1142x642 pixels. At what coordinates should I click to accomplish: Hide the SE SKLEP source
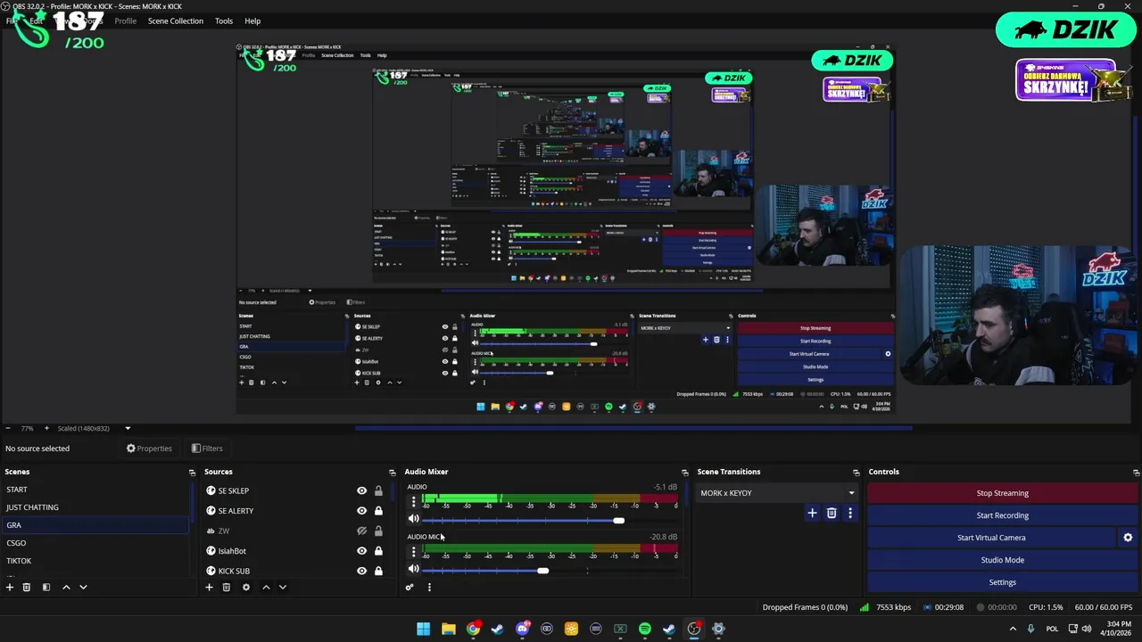(361, 490)
